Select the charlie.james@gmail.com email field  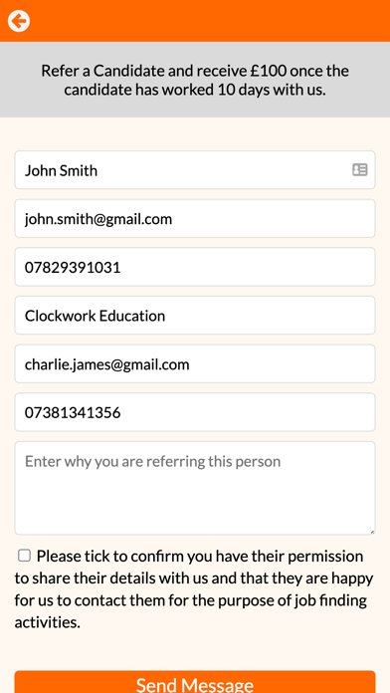[195, 363]
